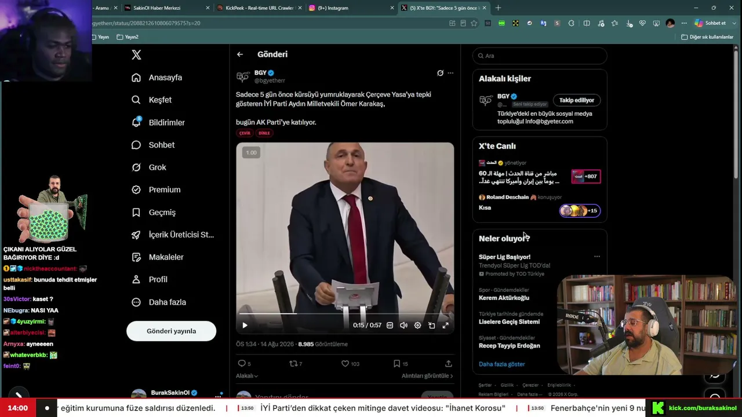Click the reply icon under the post
The width and height of the screenshot is (742, 417).
pyautogui.click(x=242, y=364)
